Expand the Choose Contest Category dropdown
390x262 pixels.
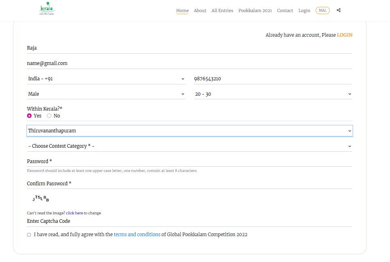(x=190, y=146)
